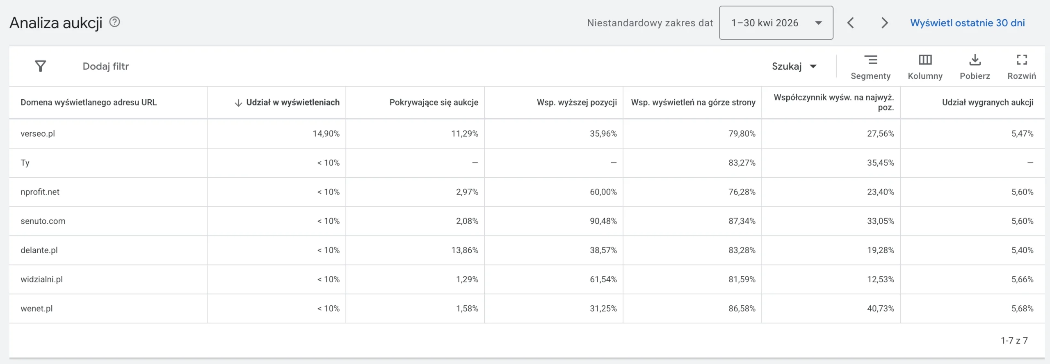
Task: Open the date range dropdown 1–30 kwi 2026
Action: click(776, 23)
